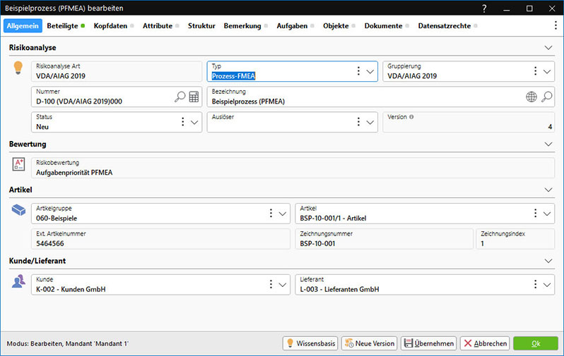Open the Dokumente tab

[383, 25]
